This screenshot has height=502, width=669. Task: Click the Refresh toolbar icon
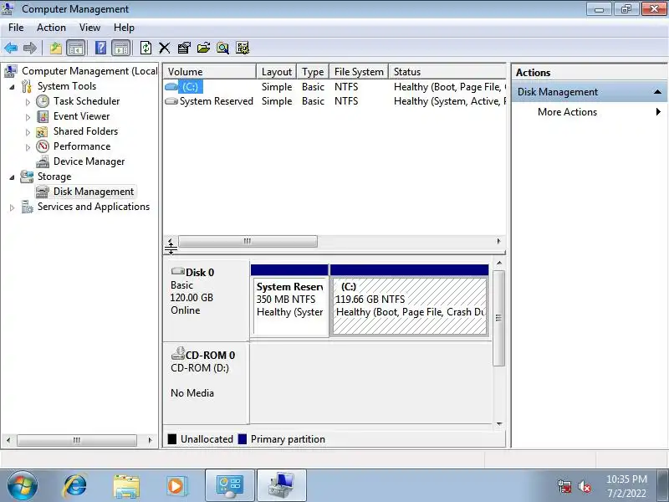tap(146, 48)
